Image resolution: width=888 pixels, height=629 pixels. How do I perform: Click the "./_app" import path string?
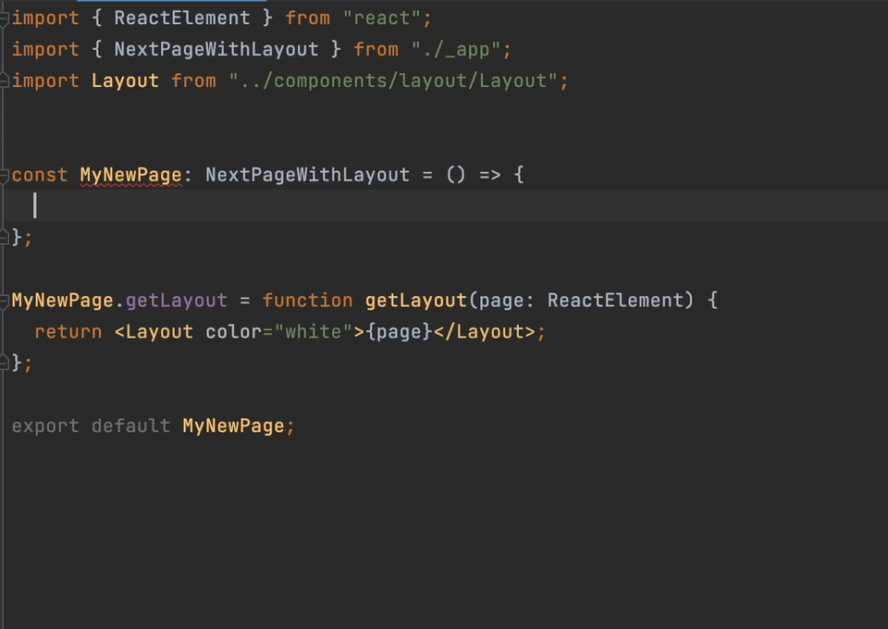[456, 50]
